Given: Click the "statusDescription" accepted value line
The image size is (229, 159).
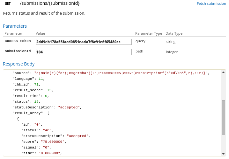Looking at the screenshot, I should coord(47,107).
